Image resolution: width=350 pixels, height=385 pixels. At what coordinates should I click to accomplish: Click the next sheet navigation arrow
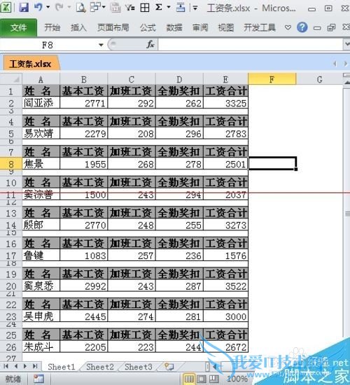[x=25, y=366]
